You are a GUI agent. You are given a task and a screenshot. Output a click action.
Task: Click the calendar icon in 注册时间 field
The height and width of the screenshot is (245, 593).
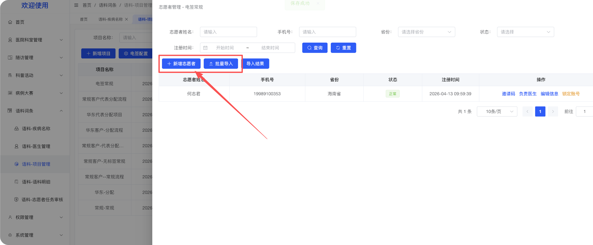point(205,48)
